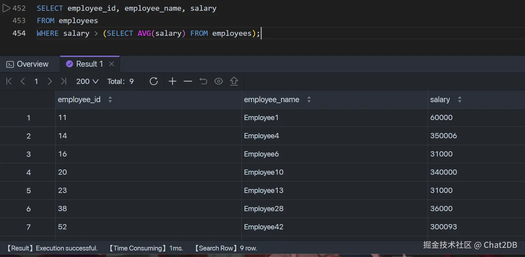Export results with upload arrow icon
Viewport: 525px width, 257px height.
click(x=234, y=81)
